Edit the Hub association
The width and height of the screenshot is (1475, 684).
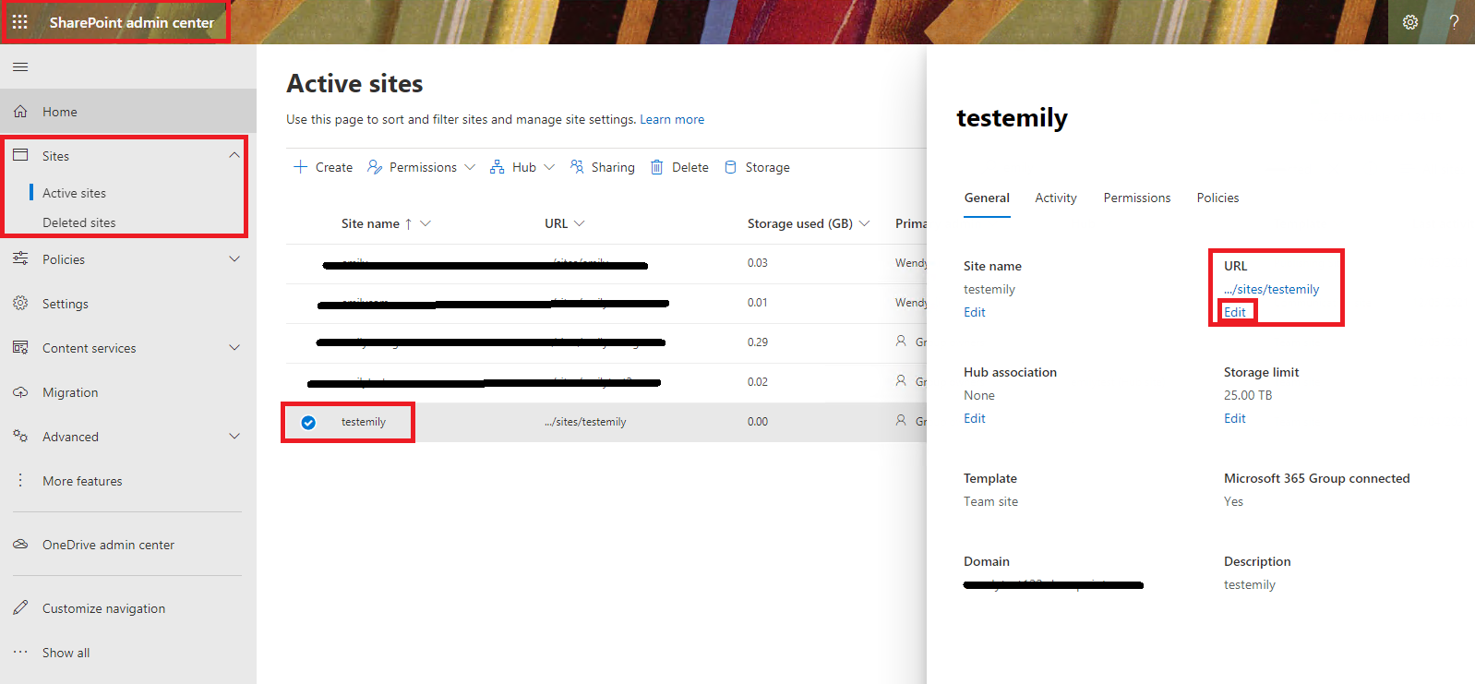click(x=975, y=418)
